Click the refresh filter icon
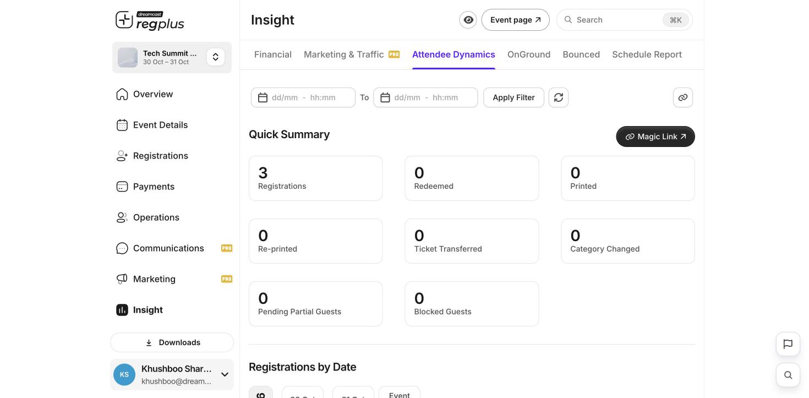The height and width of the screenshot is (398, 809). click(x=559, y=97)
